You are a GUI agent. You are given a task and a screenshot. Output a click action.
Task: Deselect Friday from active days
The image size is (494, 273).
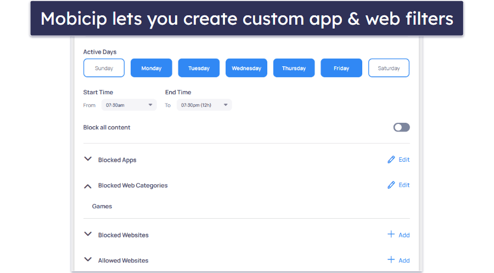341,68
